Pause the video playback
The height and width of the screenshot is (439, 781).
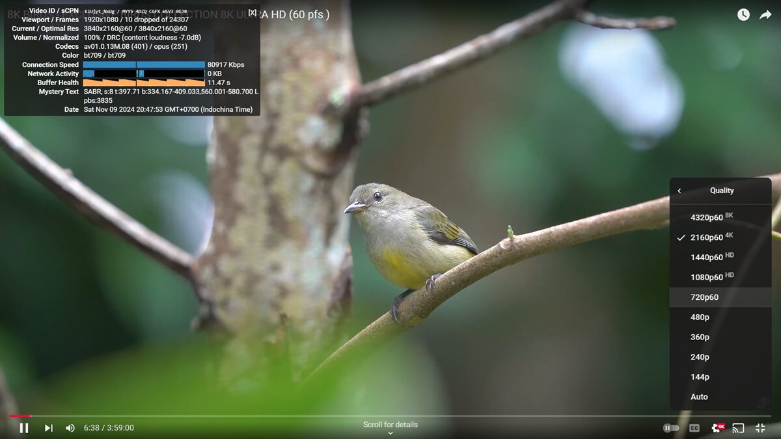point(24,428)
